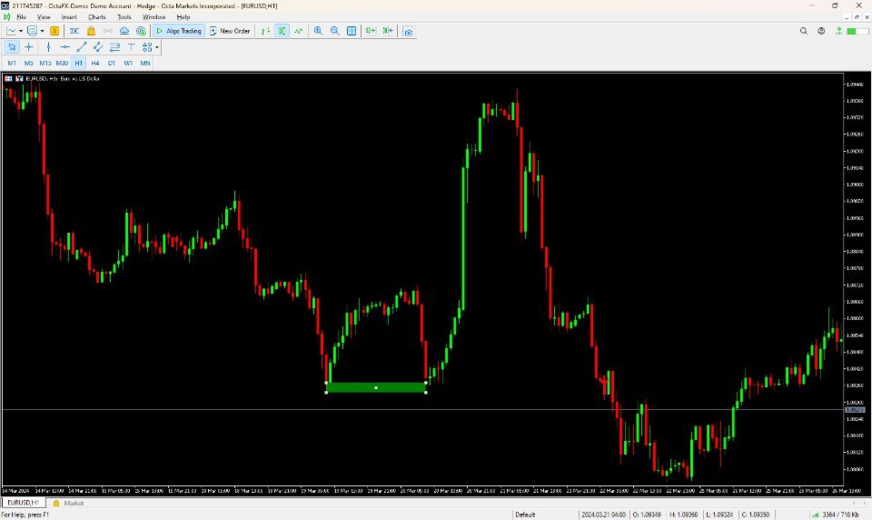Click the greyed-out Signals icon
The height and width of the screenshot is (520, 872).
click(x=108, y=31)
